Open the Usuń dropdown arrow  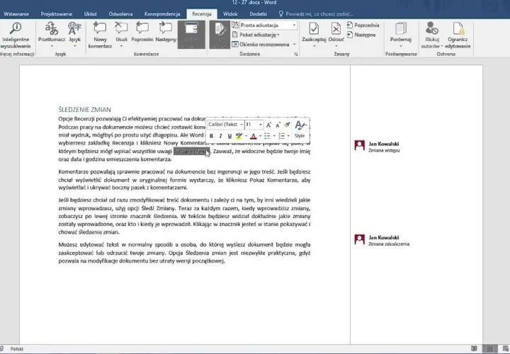click(x=121, y=46)
